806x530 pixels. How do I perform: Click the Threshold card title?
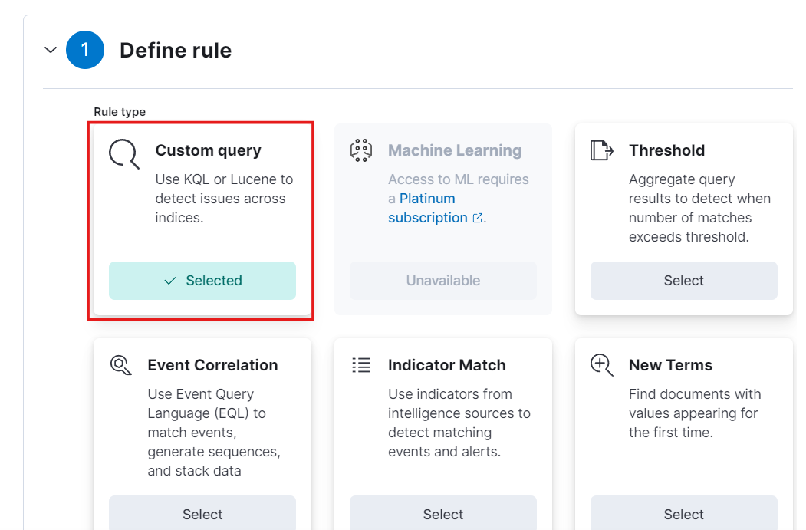[x=666, y=150]
